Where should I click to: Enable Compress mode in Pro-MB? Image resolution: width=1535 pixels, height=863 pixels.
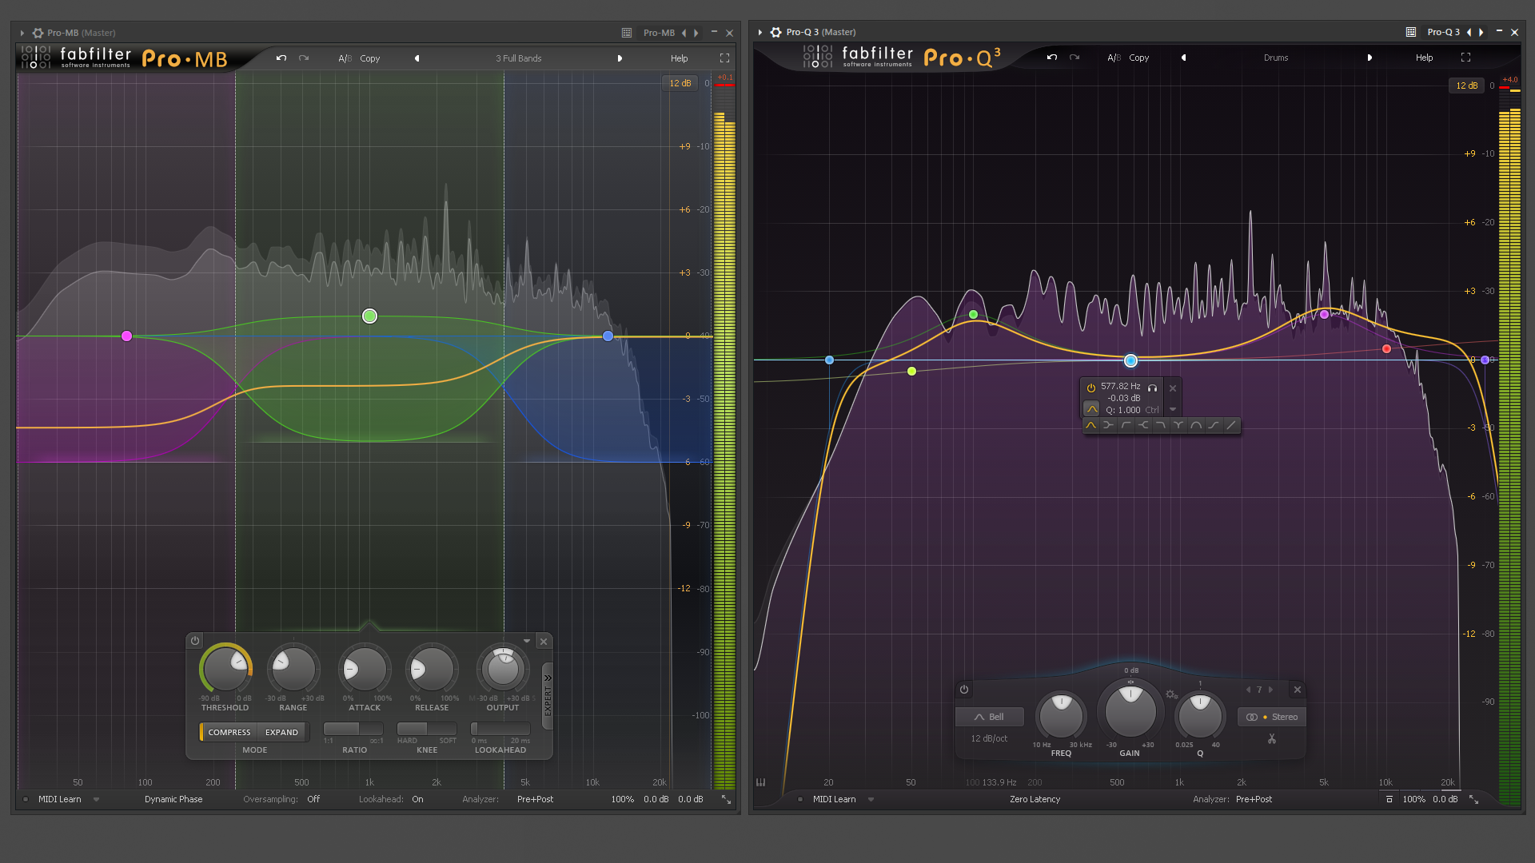pyautogui.click(x=229, y=732)
